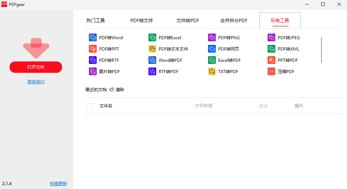Click the tools list vertical scrollbar

coord(321,50)
